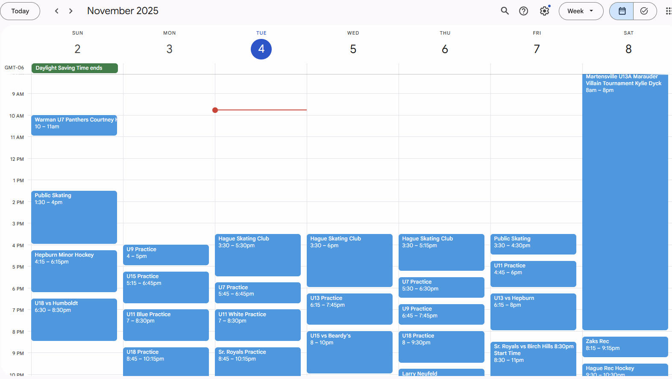Select Saturday 8 date header

(x=628, y=49)
